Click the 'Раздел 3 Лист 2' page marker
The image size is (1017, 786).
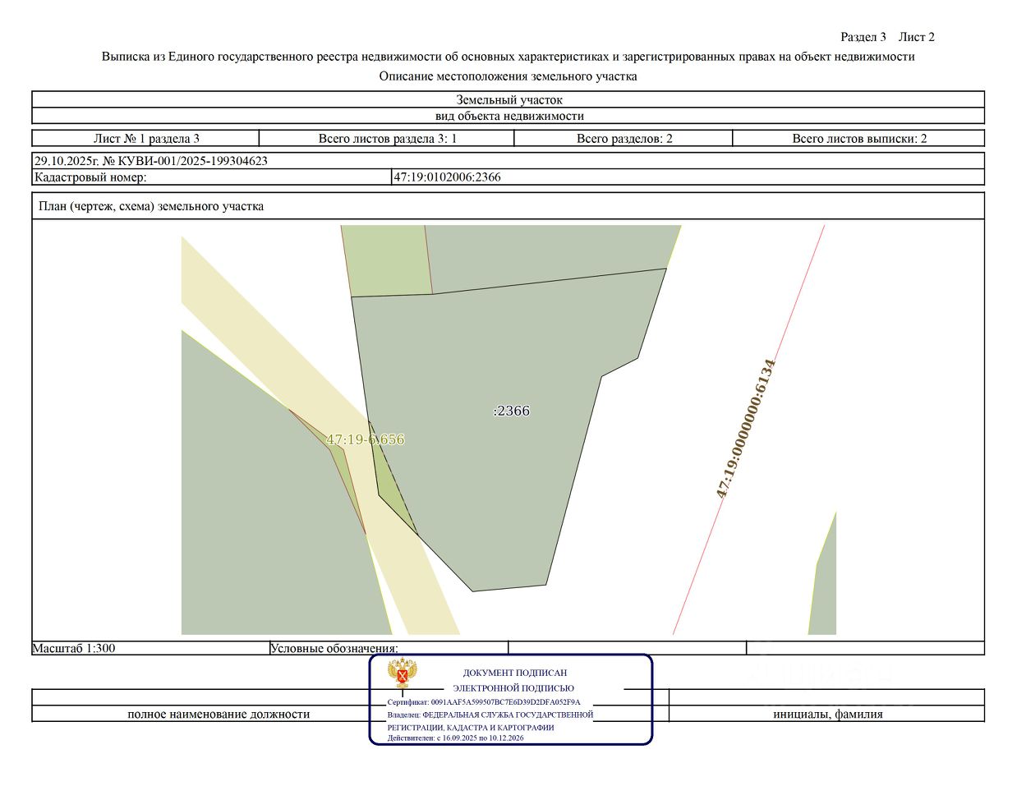(887, 37)
